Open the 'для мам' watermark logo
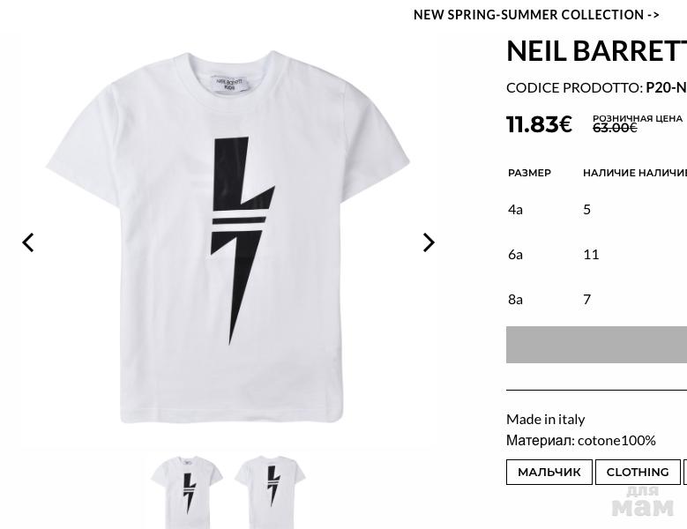687x529 pixels. pos(642,502)
